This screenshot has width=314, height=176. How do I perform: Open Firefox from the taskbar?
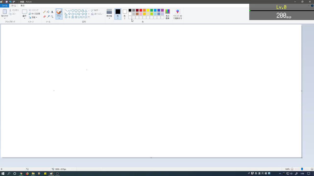click(x=27, y=173)
